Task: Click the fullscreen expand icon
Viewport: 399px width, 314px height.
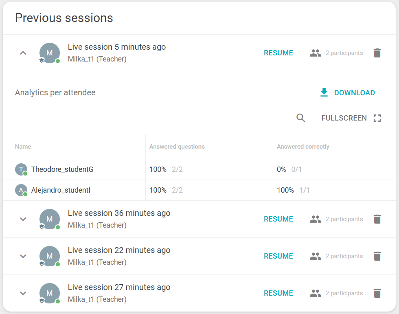Action: pos(377,118)
